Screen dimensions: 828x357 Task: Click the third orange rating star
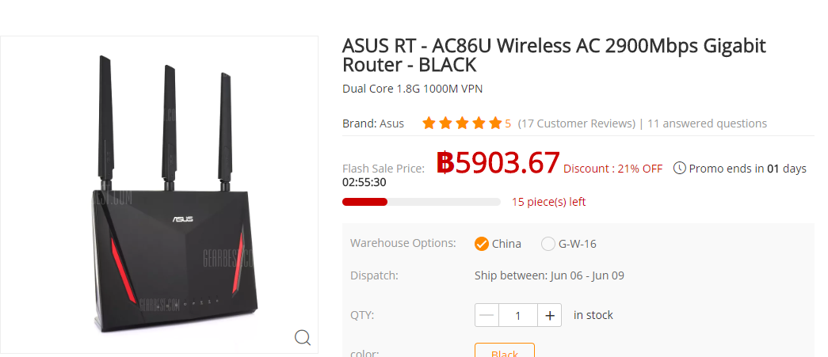pos(462,123)
